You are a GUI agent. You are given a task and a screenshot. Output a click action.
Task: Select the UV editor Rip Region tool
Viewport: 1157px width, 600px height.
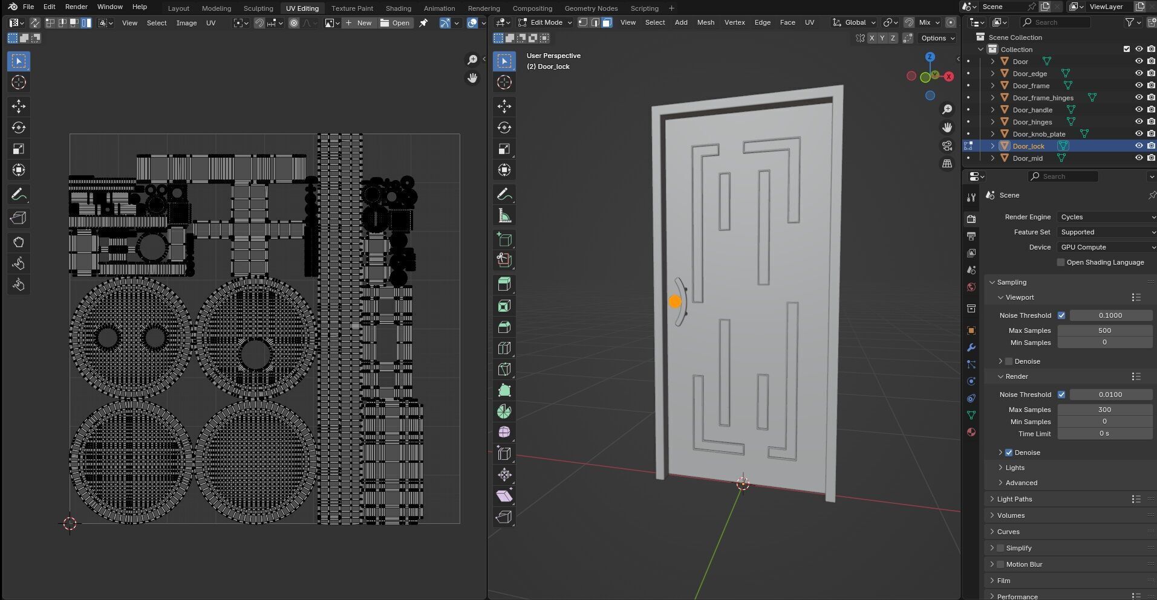(x=19, y=218)
